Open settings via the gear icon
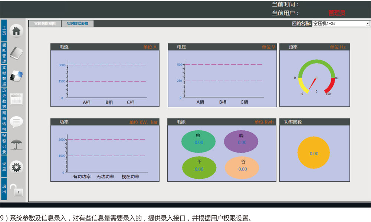This screenshot has height=222, width=371. (x=16, y=167)
